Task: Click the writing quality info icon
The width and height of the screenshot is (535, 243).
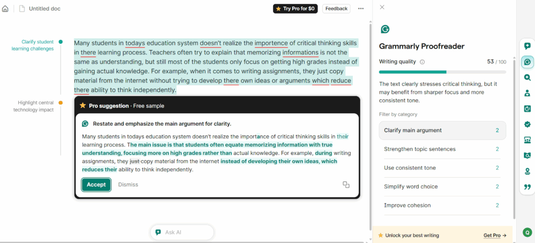Action: click(x=422, y=62)
